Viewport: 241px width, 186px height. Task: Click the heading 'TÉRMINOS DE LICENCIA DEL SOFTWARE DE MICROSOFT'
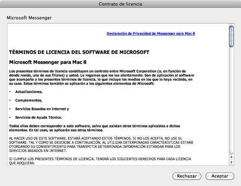click(x=79, y=52)
